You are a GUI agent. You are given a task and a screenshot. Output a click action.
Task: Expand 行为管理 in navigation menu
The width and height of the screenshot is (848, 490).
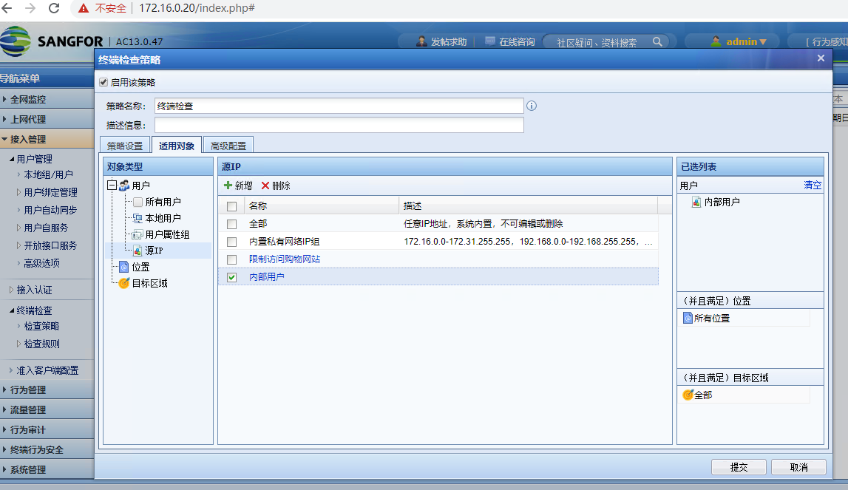[x=28, y=389]
